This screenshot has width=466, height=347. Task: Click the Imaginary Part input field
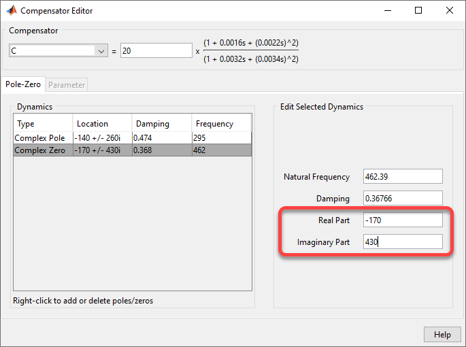pos(403,242)
